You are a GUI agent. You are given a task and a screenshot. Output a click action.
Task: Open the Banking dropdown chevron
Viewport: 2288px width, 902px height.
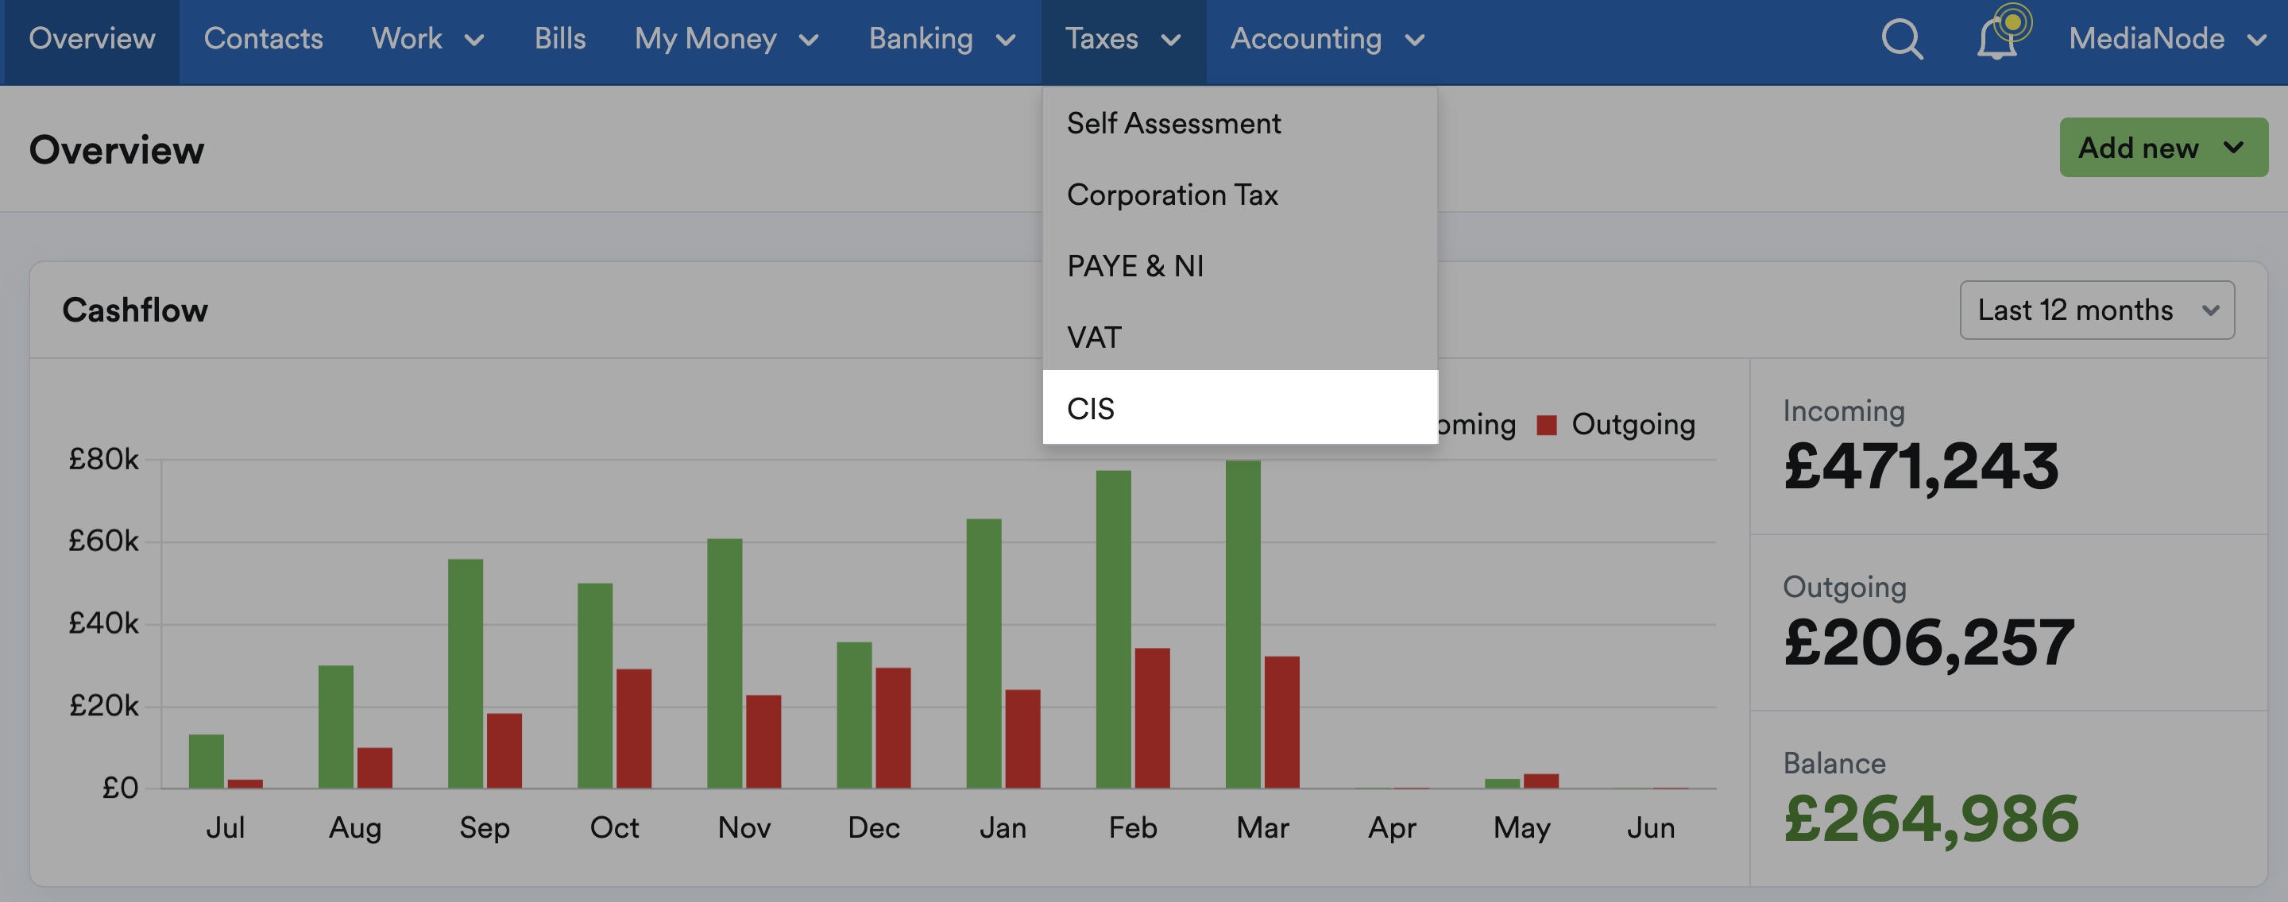[x=1007, y=40]
